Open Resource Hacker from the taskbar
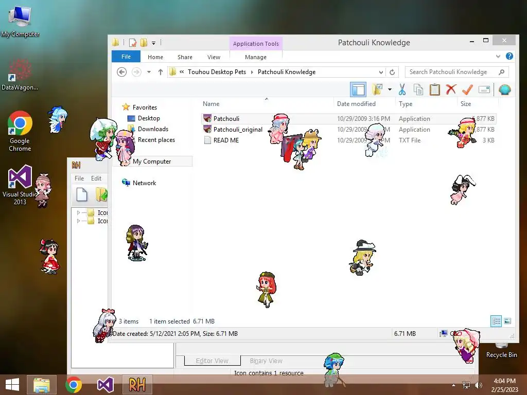The width and height of the screenshot is (527, 395). tap(137, 385)
